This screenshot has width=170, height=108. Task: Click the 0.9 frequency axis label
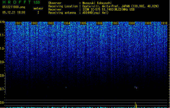2,62
